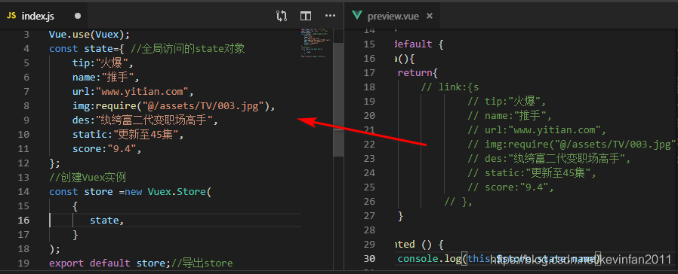This screenshot has height=274, width=678.
Task: Click des:"纨绔富二代变职场高手" in index.js
Action: tap(145, 120)
